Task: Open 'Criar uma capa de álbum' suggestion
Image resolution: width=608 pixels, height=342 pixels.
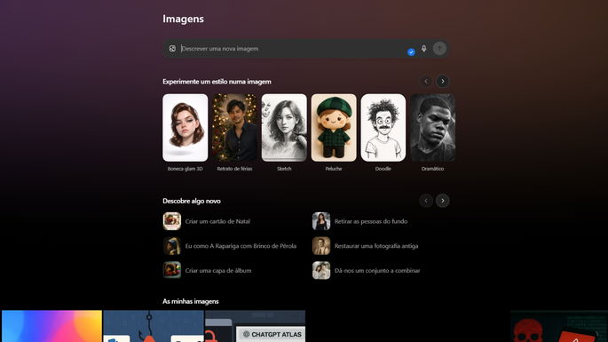Action: pyautogui.click(x=207, y=271)
